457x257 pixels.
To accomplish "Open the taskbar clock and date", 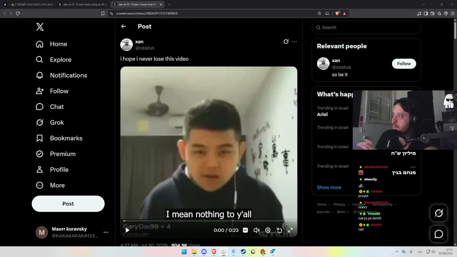I will pos(446,252).
